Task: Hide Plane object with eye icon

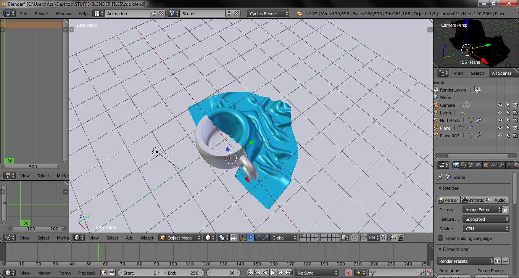Action: pyautogui.click(x=500, y=128)
